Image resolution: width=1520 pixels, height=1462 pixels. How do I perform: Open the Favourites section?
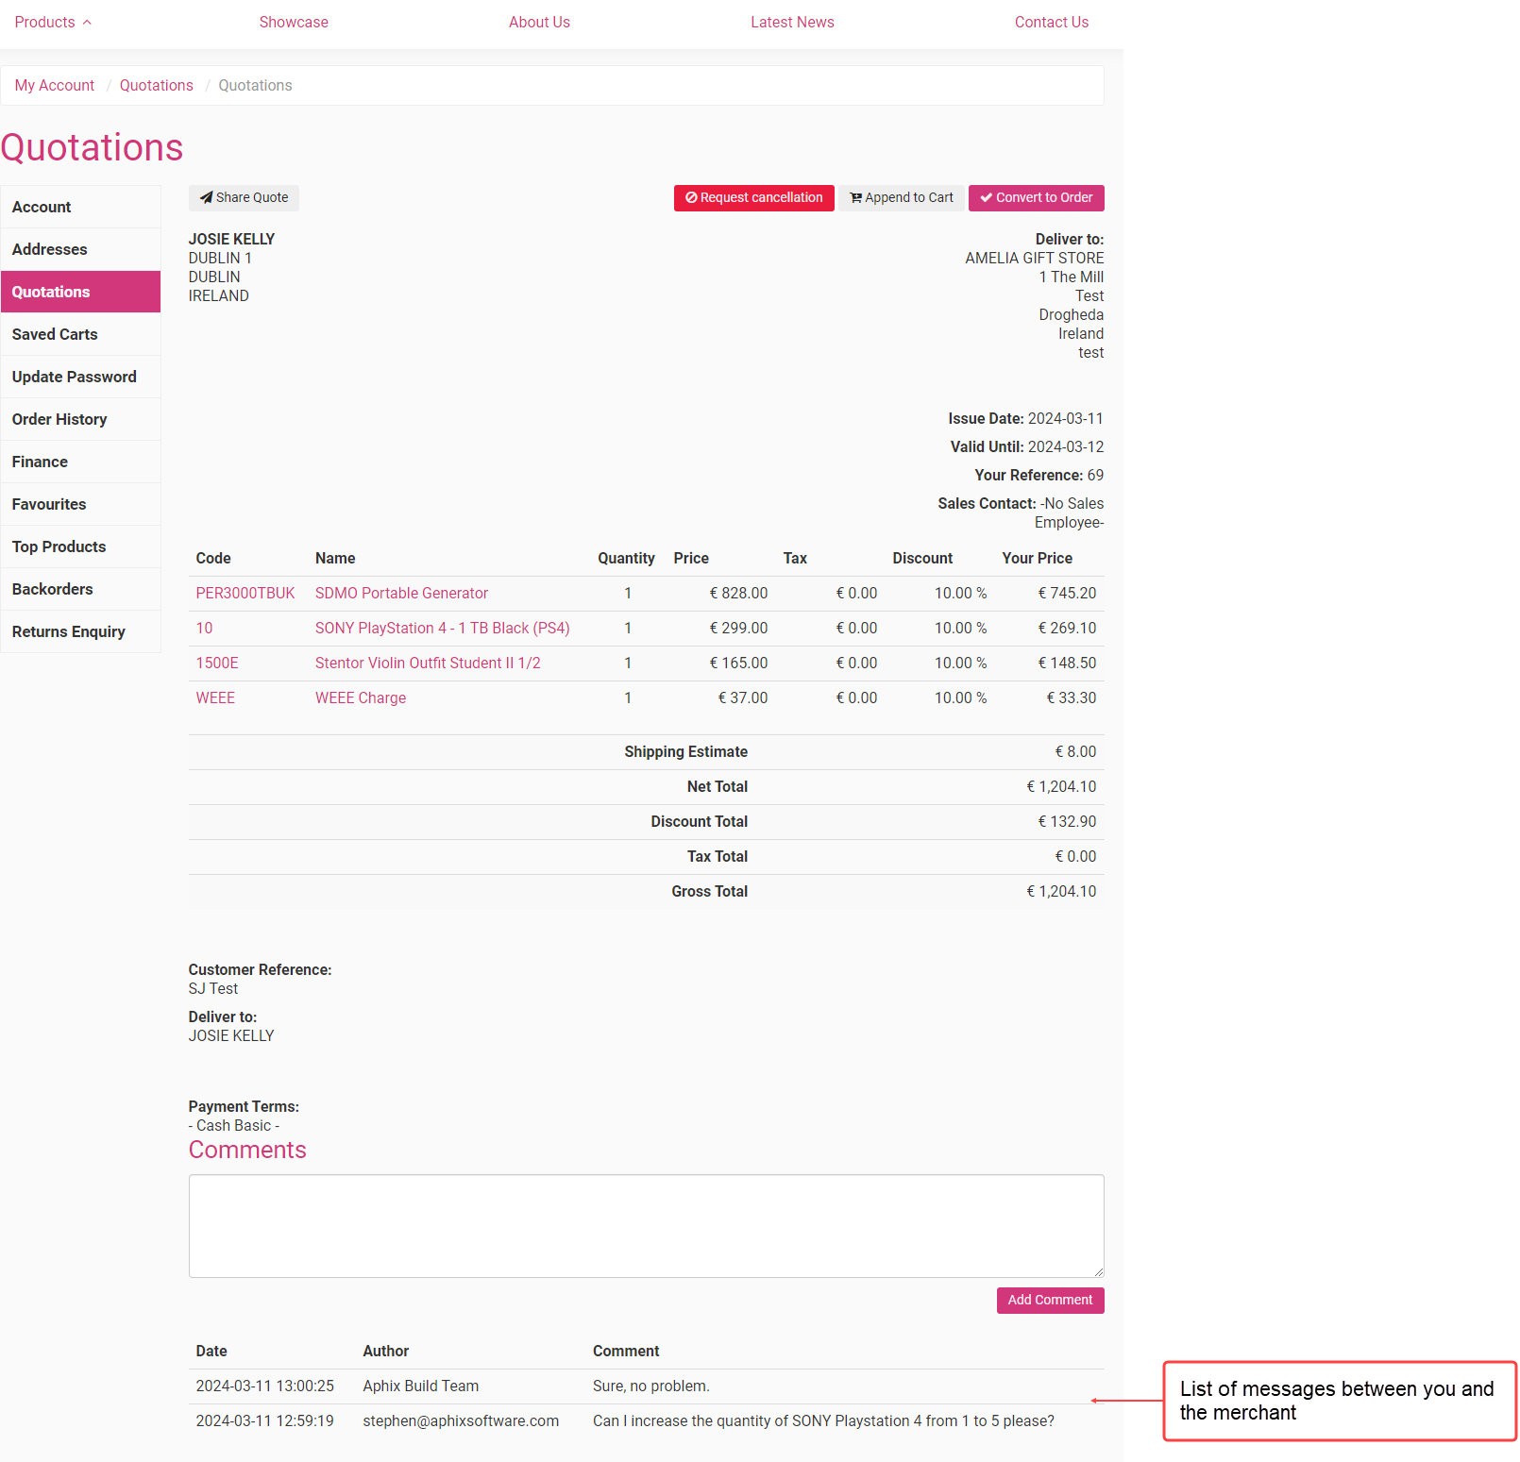[48, 504]
